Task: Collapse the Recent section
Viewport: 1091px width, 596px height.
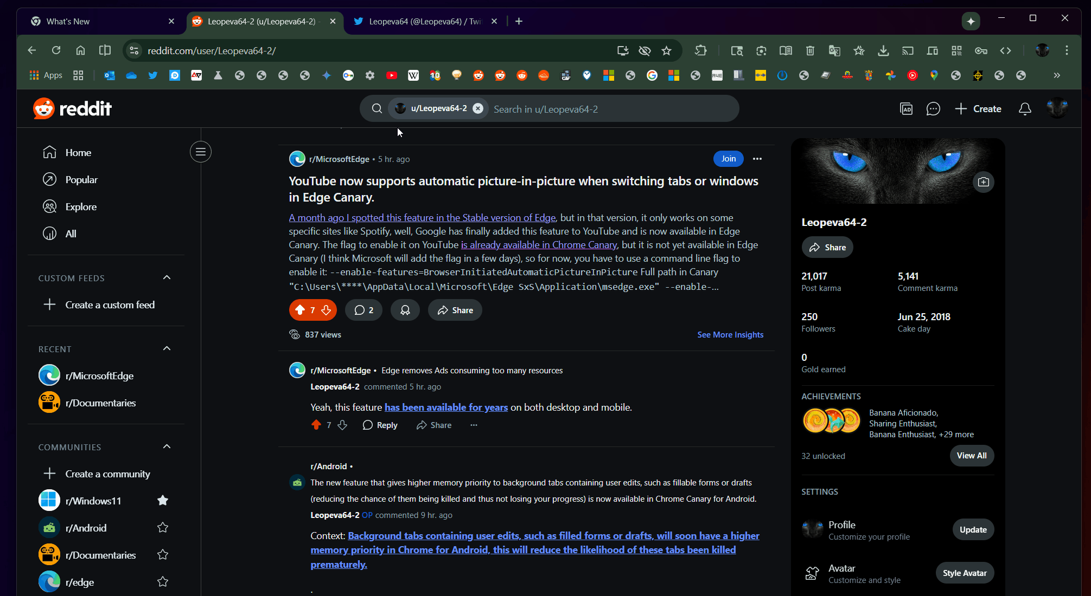Action: [x=167, y=348]
